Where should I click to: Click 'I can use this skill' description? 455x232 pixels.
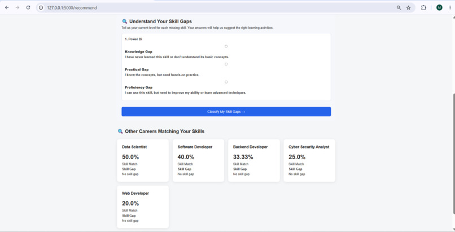[185, 93]
